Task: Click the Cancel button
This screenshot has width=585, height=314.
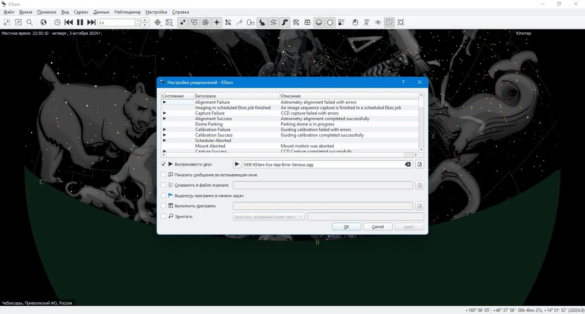Action: pyautogui.click(x=378, y=227)
